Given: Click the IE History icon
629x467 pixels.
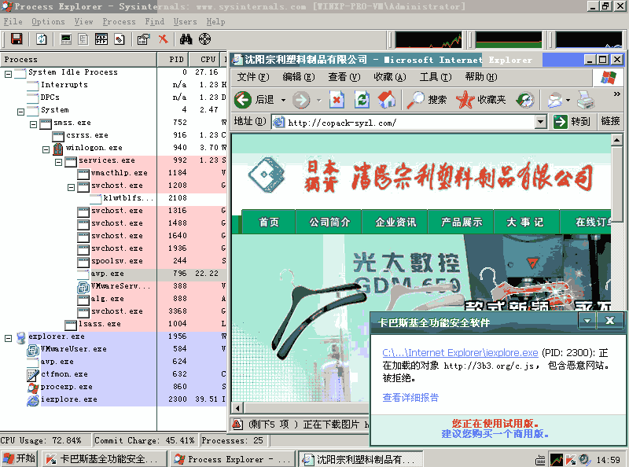Looking at the screenshot, I should pos(525,100).
